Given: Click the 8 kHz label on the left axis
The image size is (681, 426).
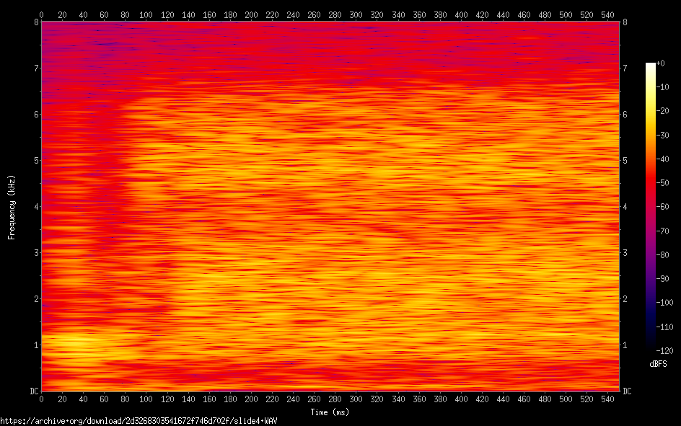Looking at the screenshot, I should (x=35, y=22).
